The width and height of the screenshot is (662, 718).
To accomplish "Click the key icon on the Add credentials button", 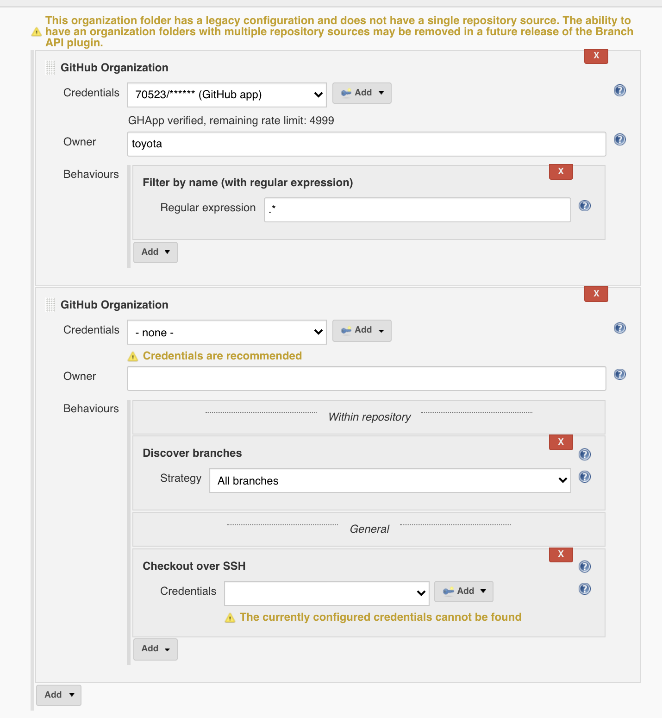I will click(345, 93).
